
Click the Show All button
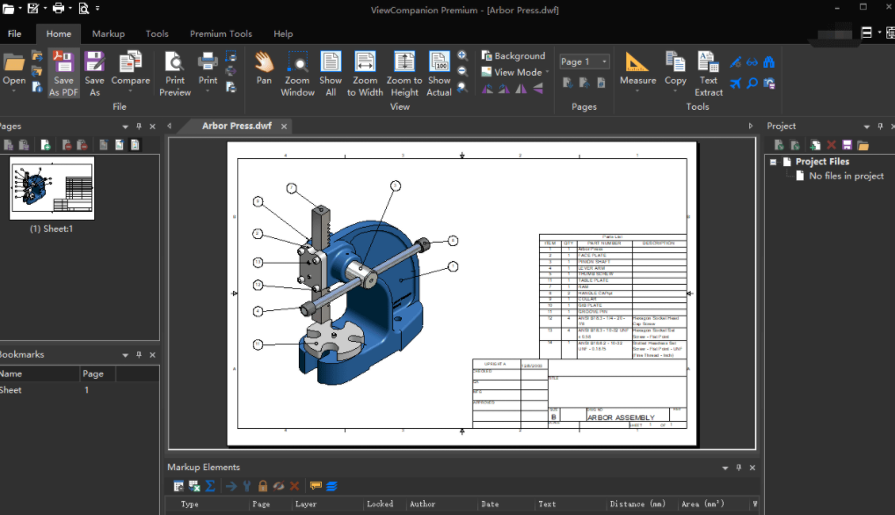coord(331,74)
